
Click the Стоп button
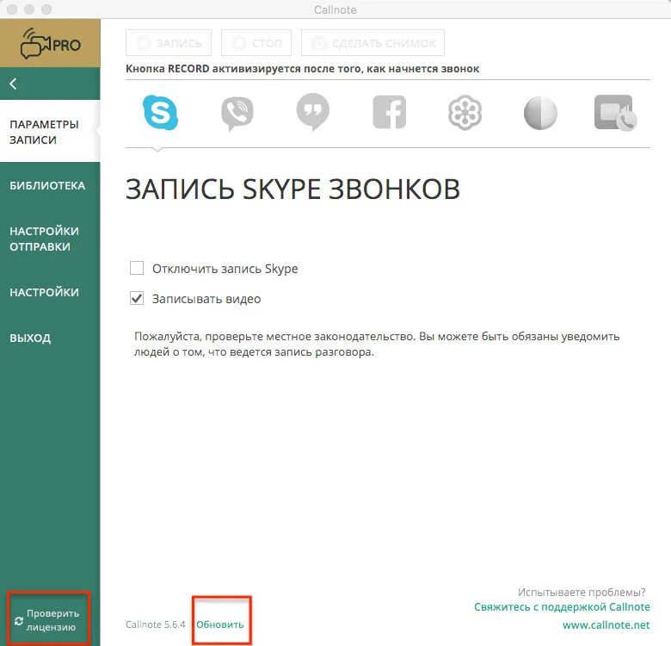coord(256,43)
